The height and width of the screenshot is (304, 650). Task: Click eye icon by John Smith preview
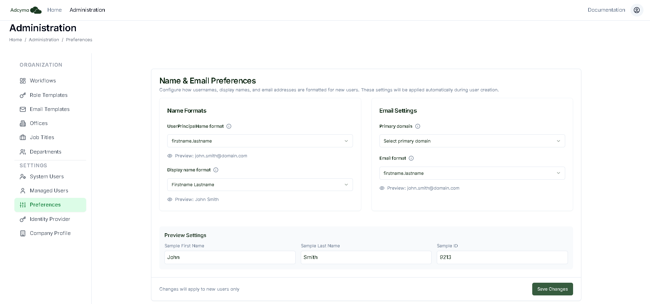170,200
